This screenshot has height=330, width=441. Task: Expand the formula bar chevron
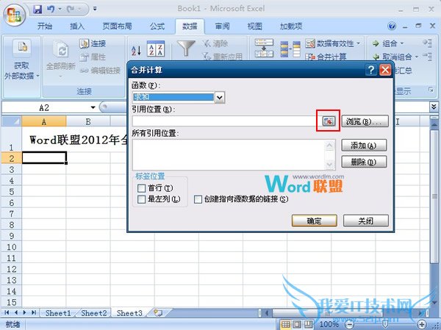(434, 107)
